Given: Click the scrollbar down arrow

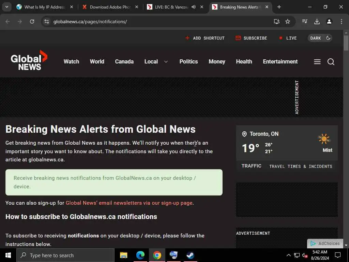Looking at the screenshot, I should 346,245.
